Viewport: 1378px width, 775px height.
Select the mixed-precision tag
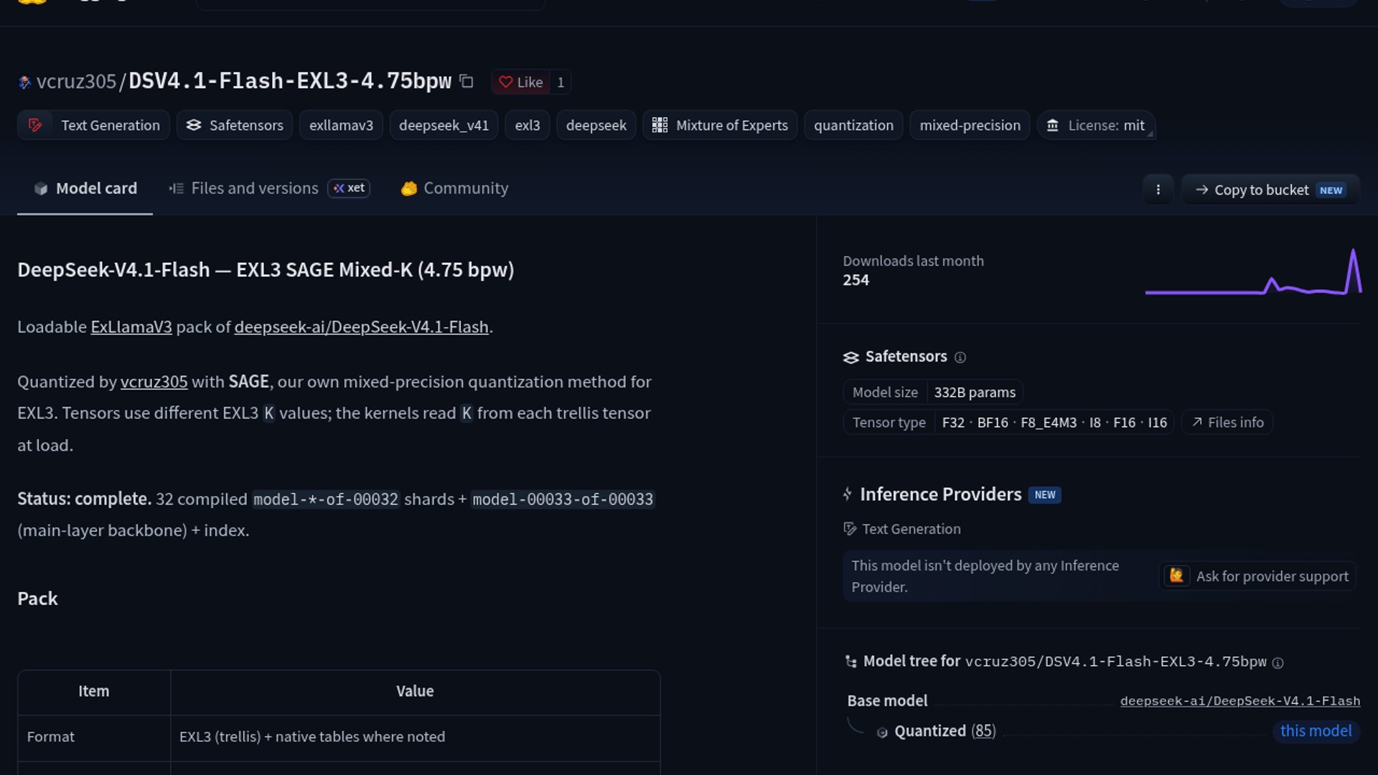pos(970,125)
